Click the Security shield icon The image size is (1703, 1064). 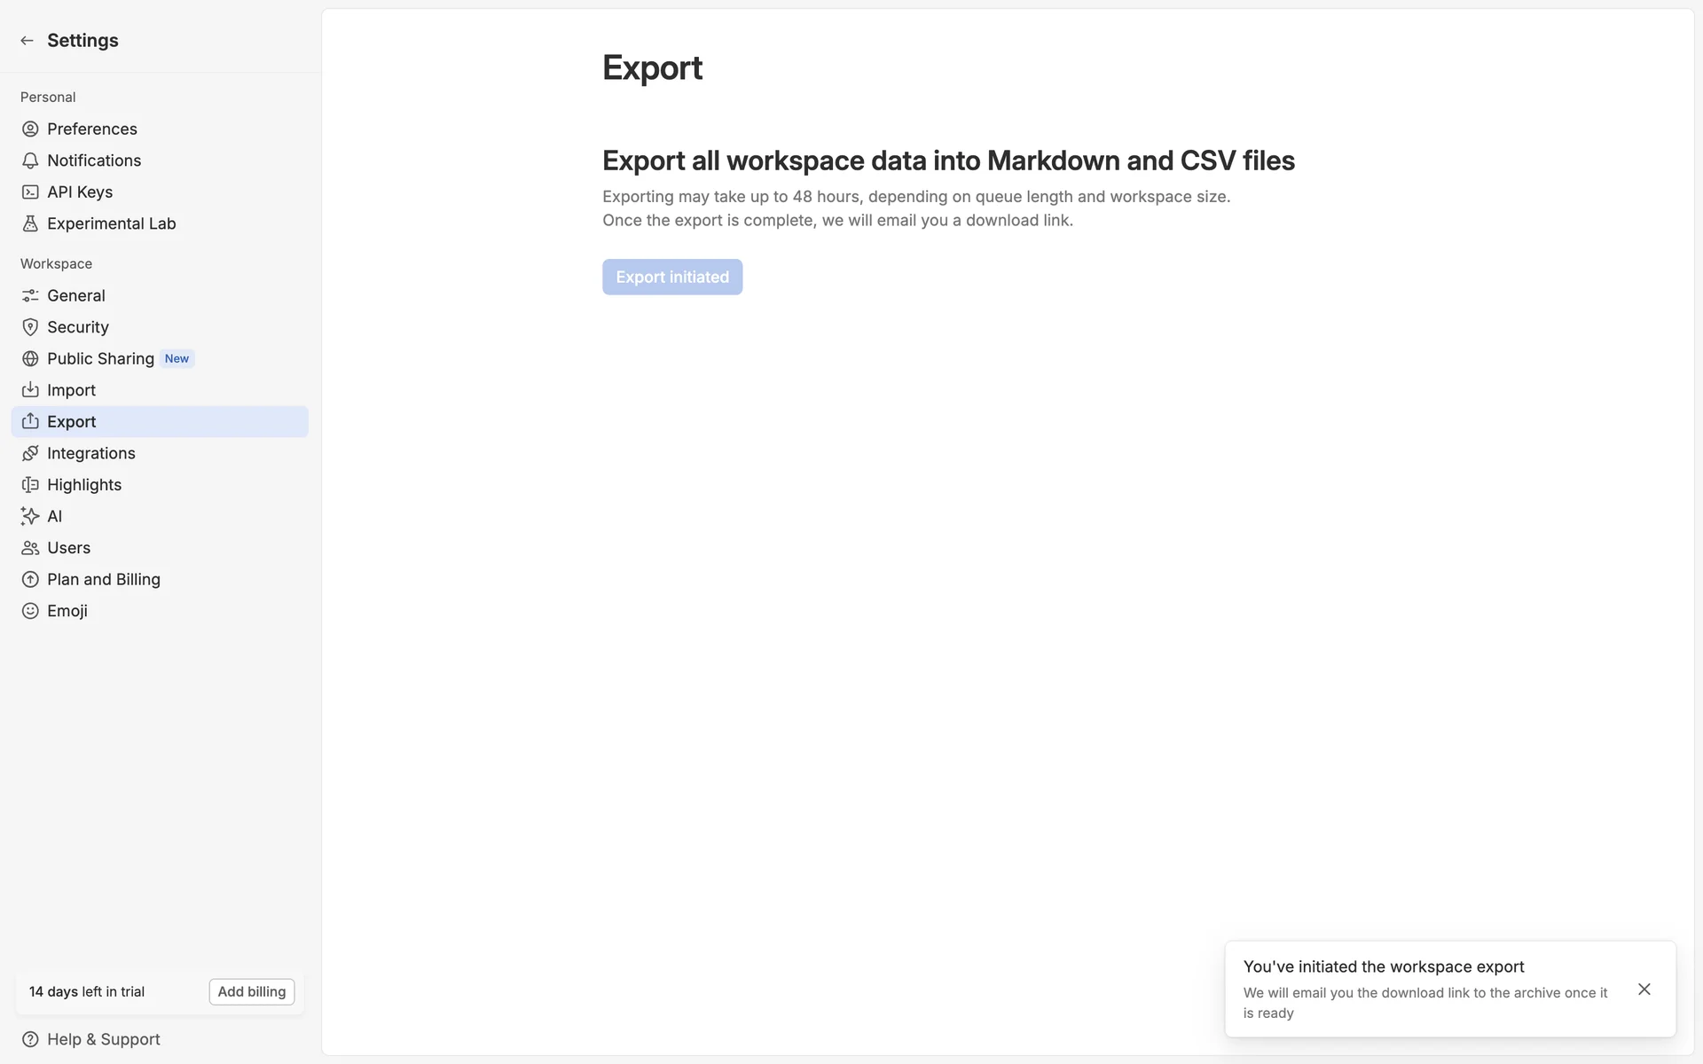coord(30,327)
